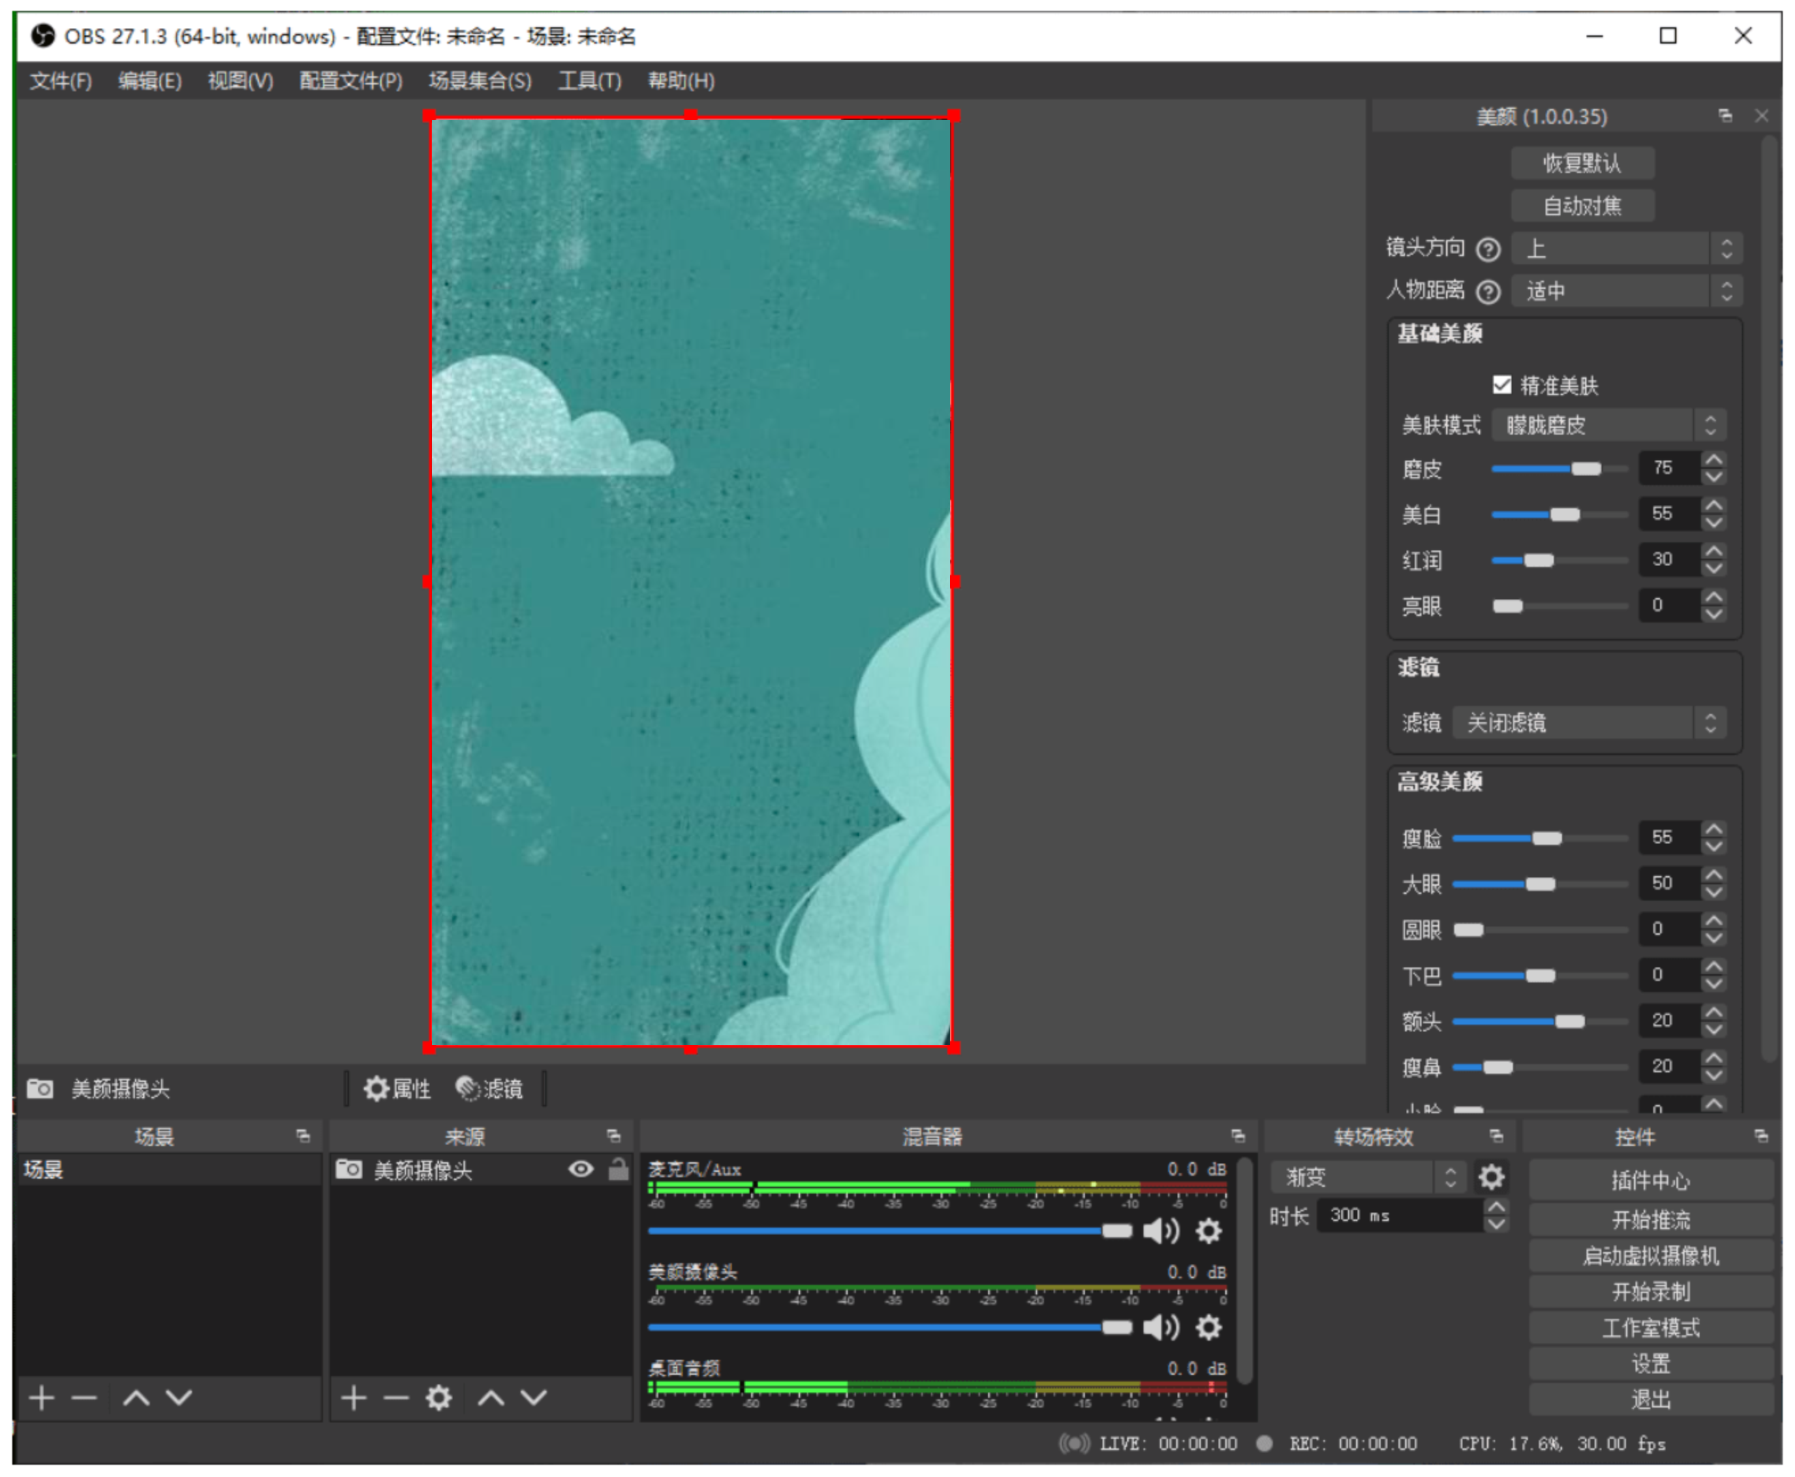Adjust the 红润 slider
The height and width of the screenshot is (1477, 1795).
1560,561
